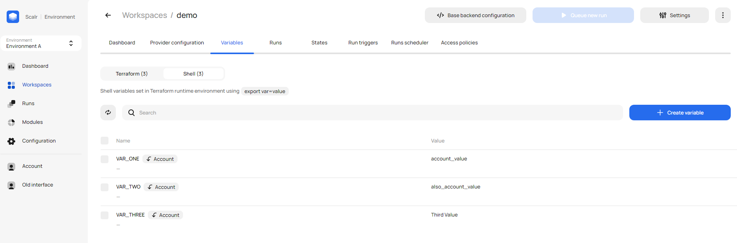
Task: Click the code icon in Base backend configuration
Action: click(440, 15)
